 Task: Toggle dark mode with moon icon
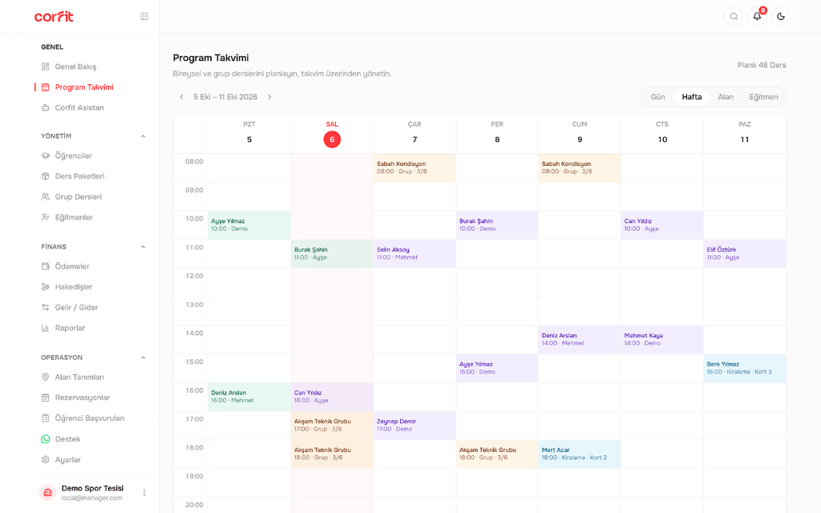click(x=781, y=16)
